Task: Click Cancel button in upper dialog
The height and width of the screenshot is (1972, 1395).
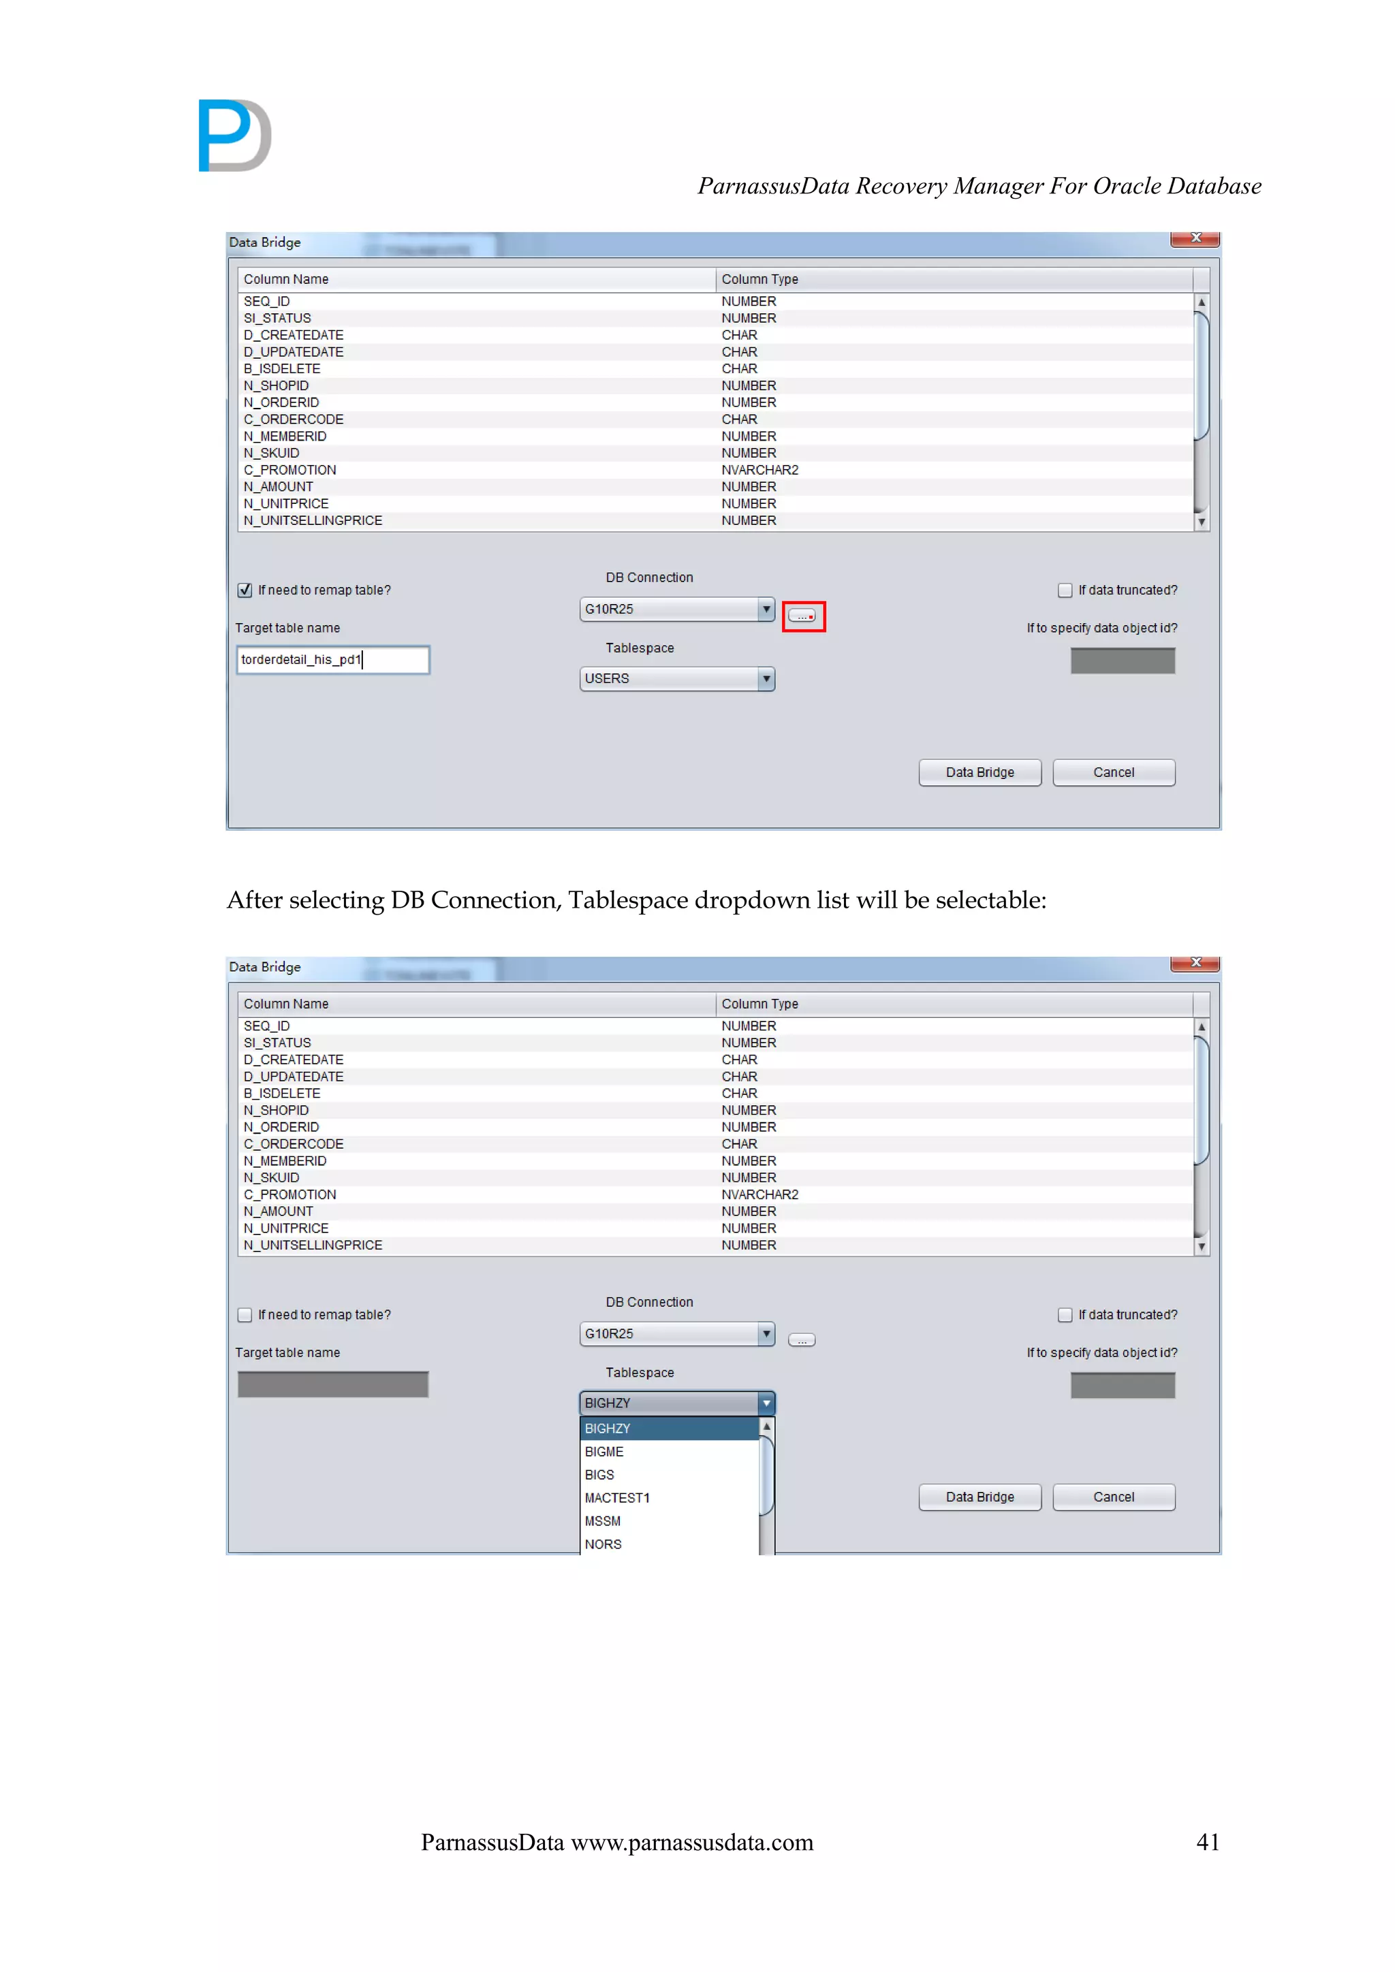Action: point(1114,772)
